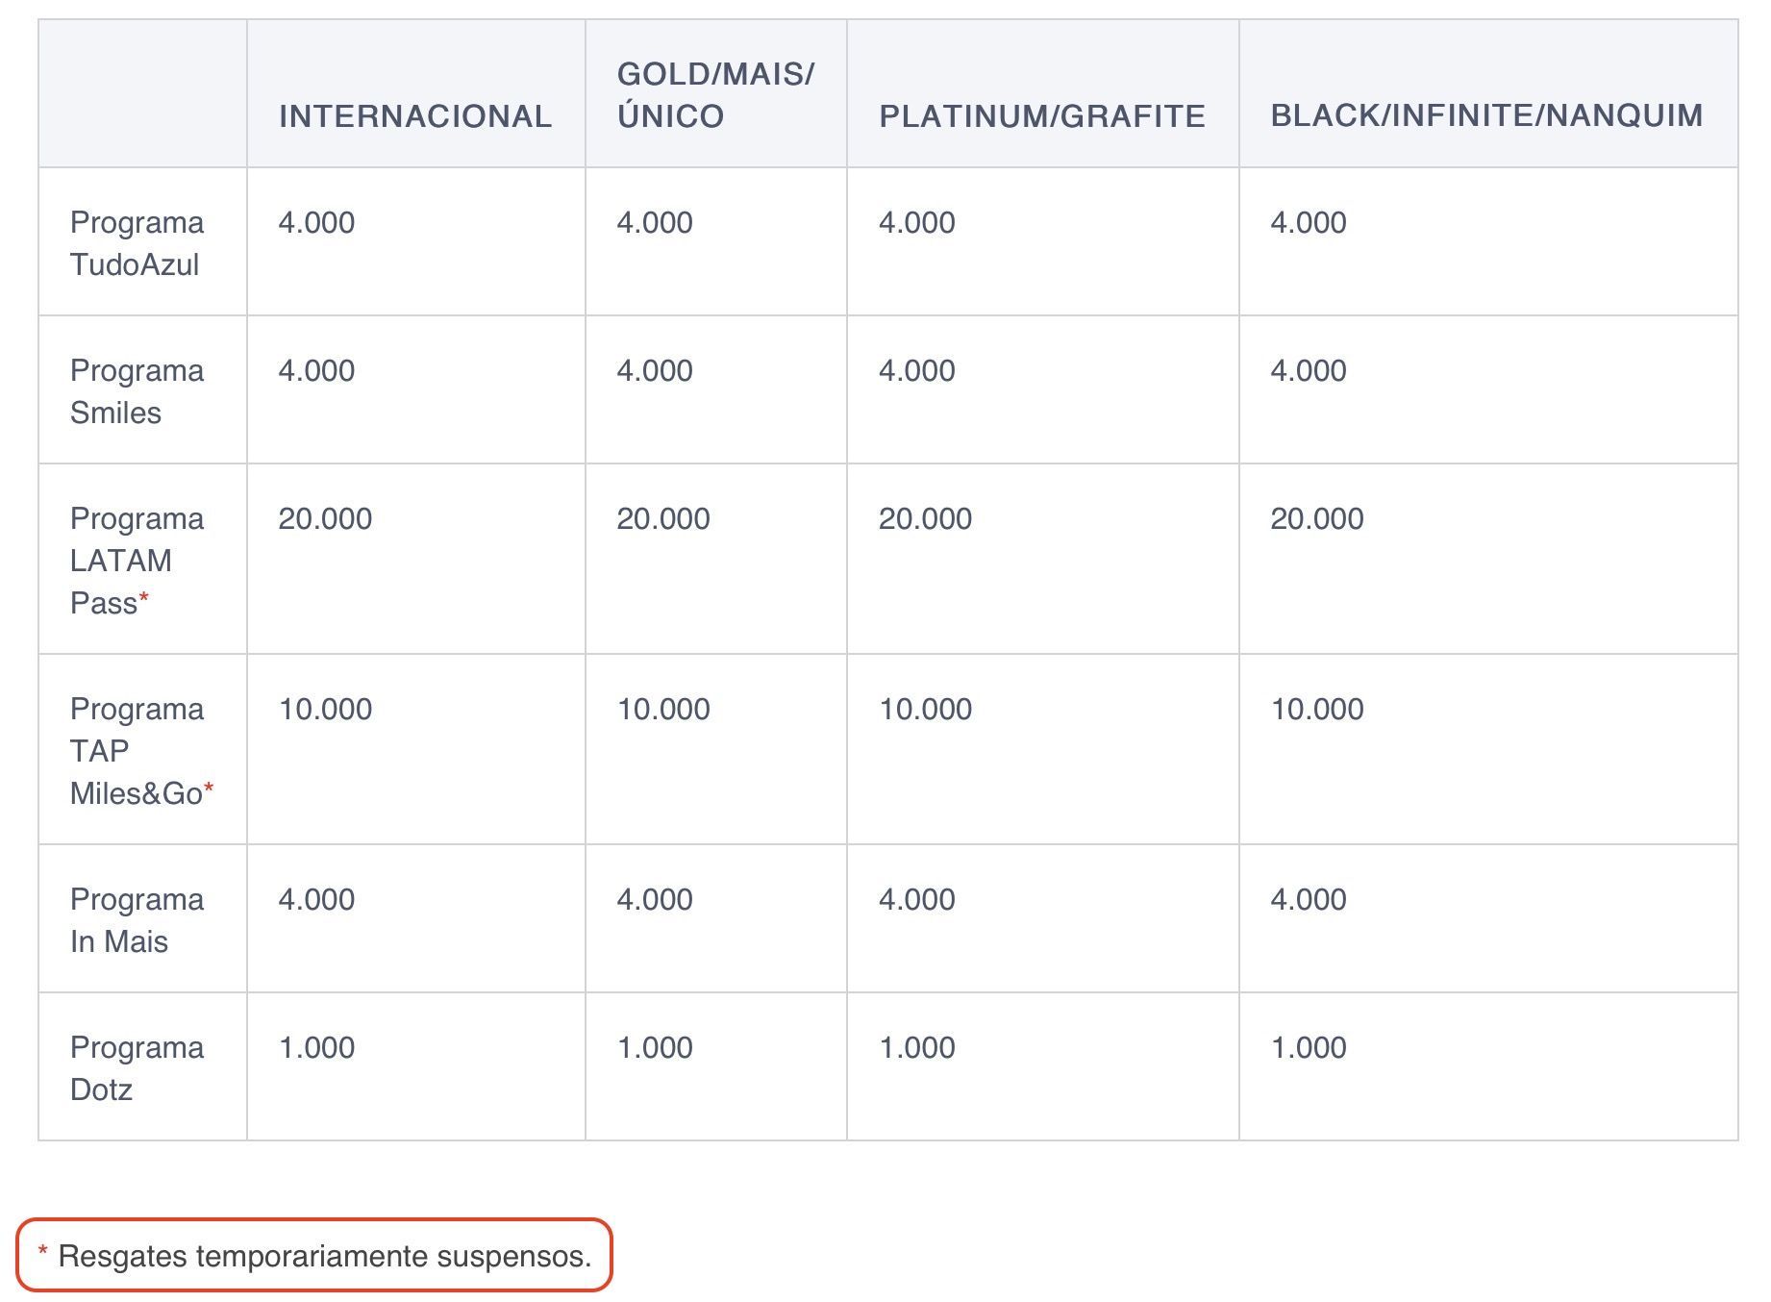This screenshot has width=1771, height=1302.
Task: Select TAP Miles&Go Platinum/Grafite value 10.000
Action: click(x=926, y=710)
